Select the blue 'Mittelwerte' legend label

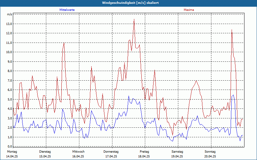[x=67, y=10]
